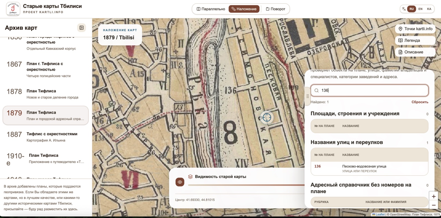Switch to Поворот rotation mode
The width and height of the screenshot is (441, 218).
click(x=275, y=9)
